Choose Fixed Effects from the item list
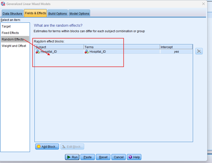 point(10,33)
